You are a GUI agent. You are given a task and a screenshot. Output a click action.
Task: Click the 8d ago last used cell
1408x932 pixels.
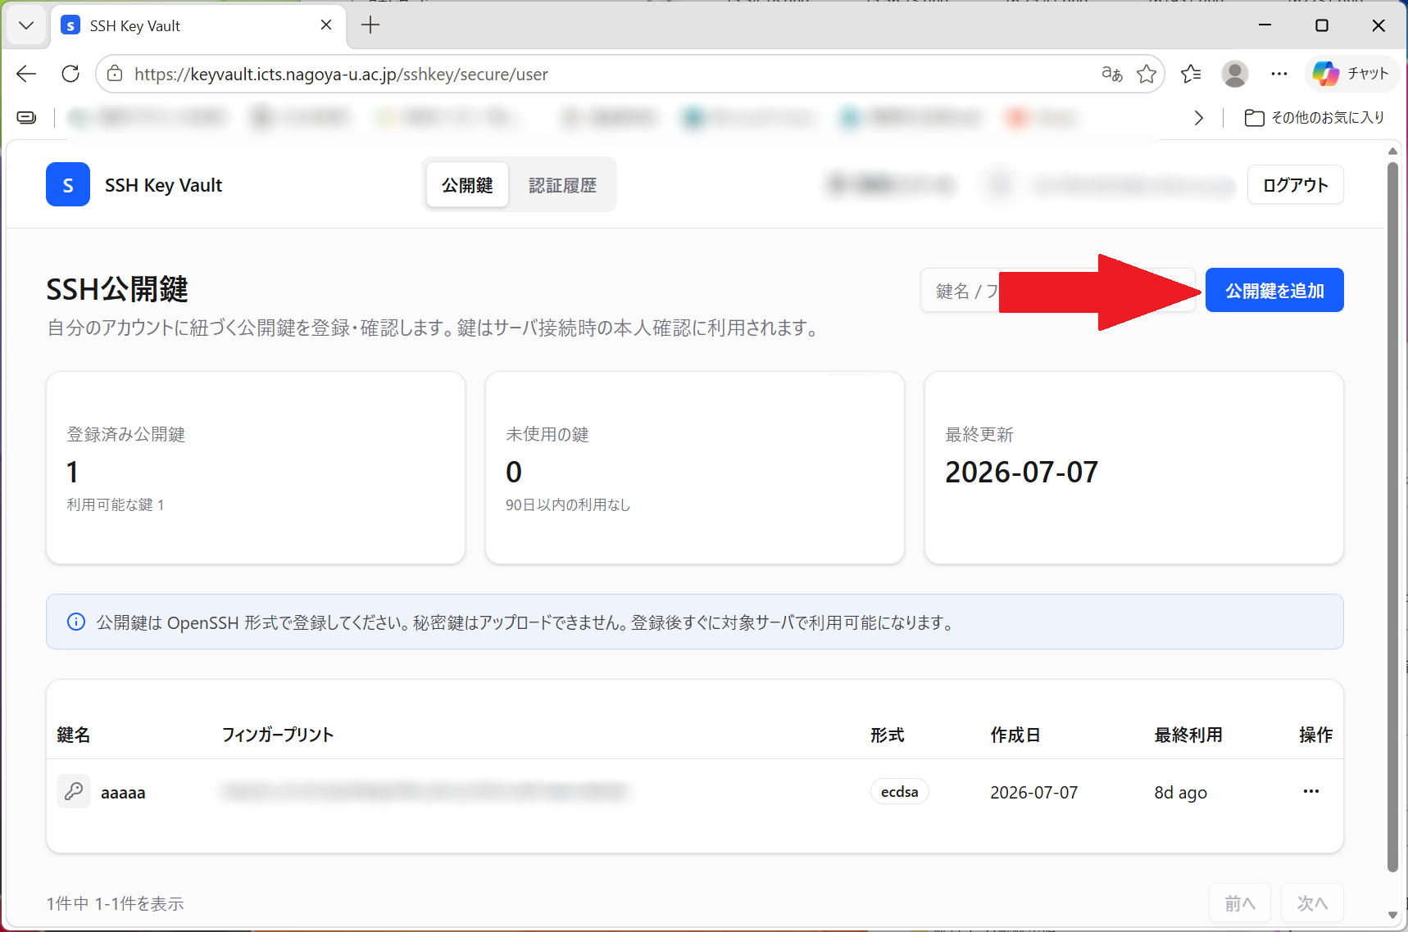point(1180,792)
